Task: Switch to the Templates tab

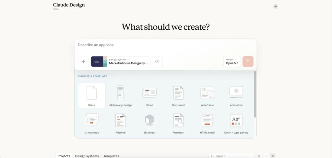Action: pos(111,156)
